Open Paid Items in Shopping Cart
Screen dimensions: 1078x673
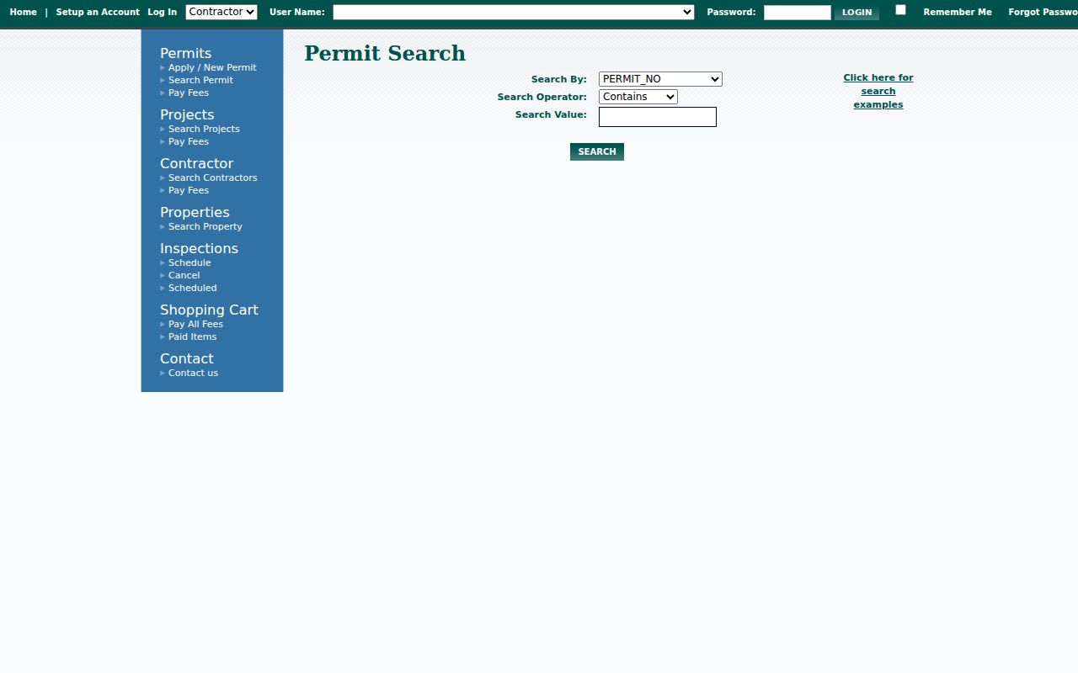(x=192, y=336)
